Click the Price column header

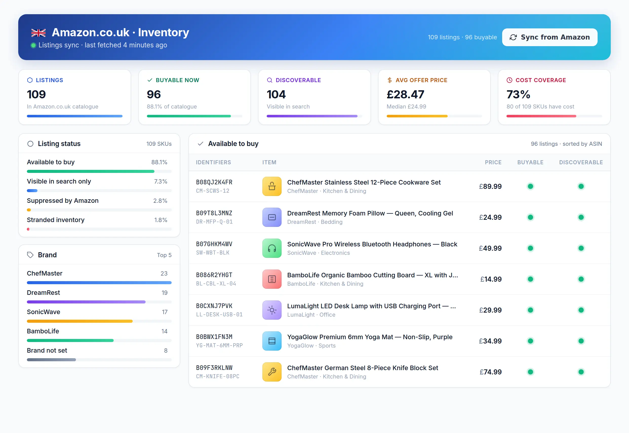point(493,163)
